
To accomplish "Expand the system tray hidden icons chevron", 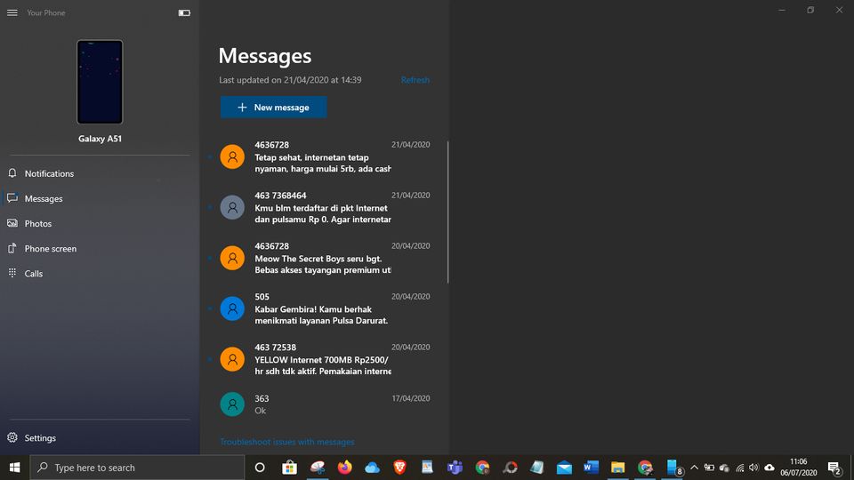I will click(x=694, y=468).
